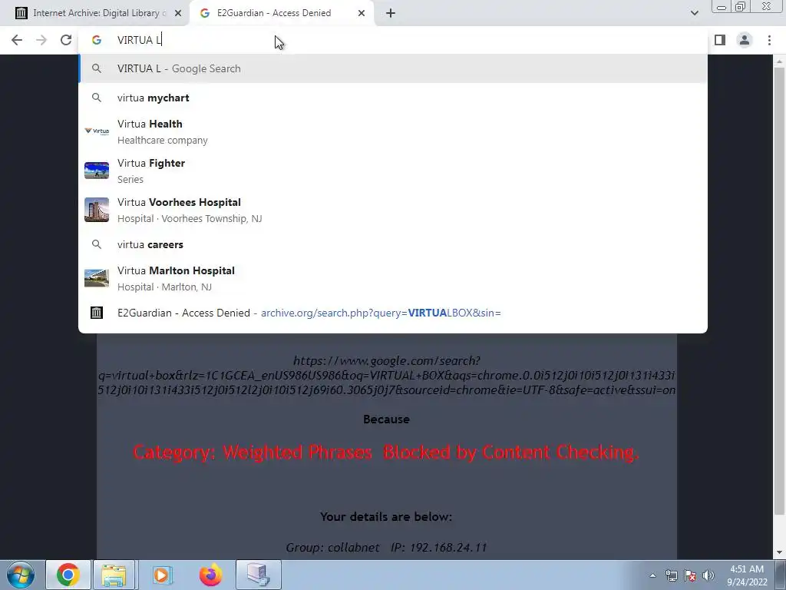Click the computer program icon in taskbar
The width and height of the screenshot is (786, 590).
pos(259,575)
